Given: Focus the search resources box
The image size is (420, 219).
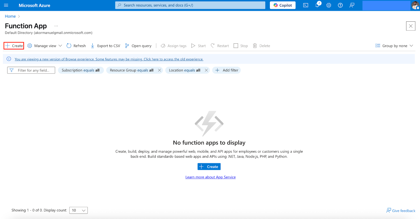Looking at the screenshot, I should (190, 5).
